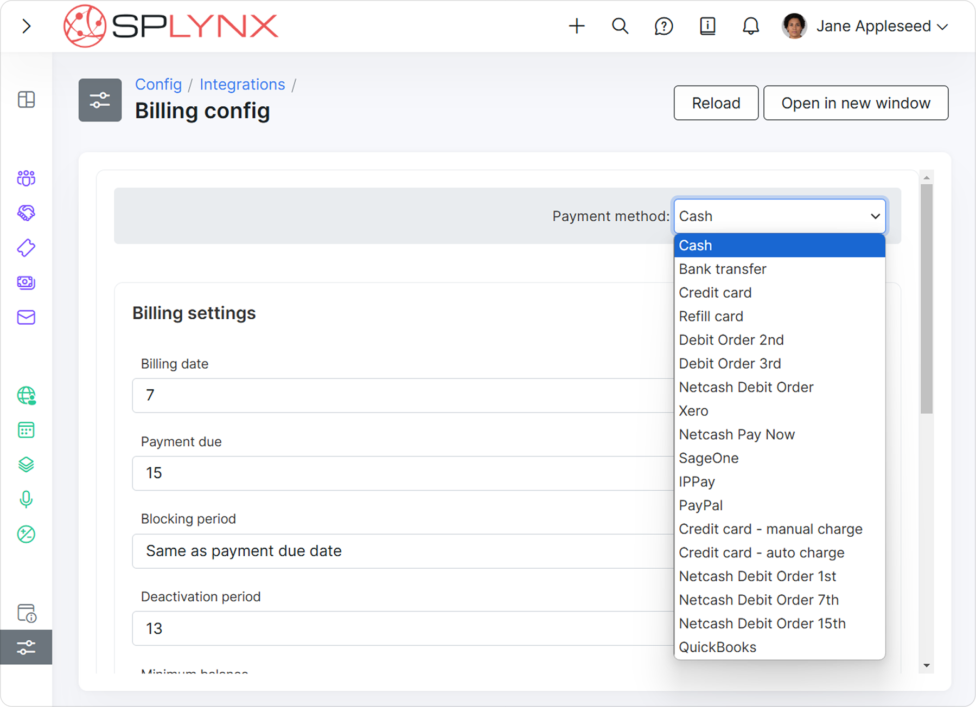The height and width of the screenshot is (707, 976).
Task: Click the Reload button
Action: (x=716, y=103)
